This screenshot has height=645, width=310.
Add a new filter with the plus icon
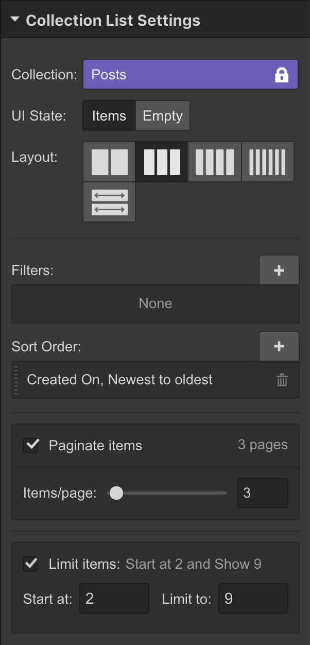[279, 270]
